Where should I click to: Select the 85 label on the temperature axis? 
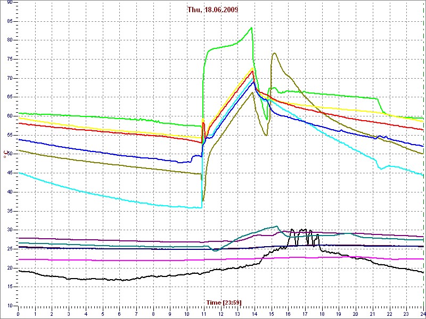pos(9,21)
